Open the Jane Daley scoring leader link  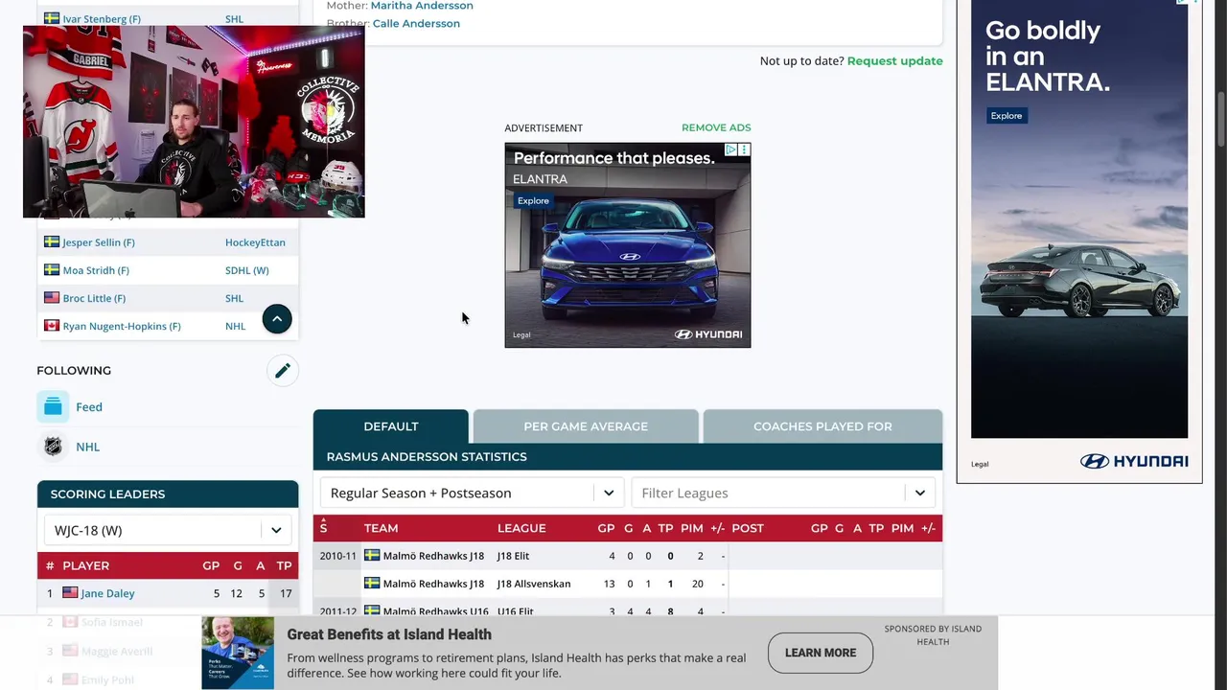107,593
